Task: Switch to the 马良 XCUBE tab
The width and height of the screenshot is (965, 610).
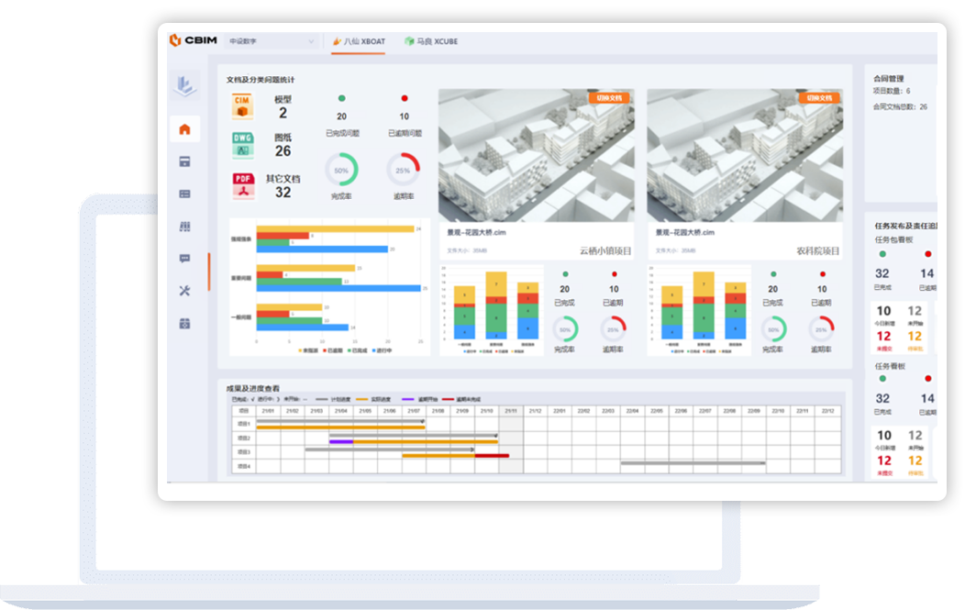Action: point(431,41)
